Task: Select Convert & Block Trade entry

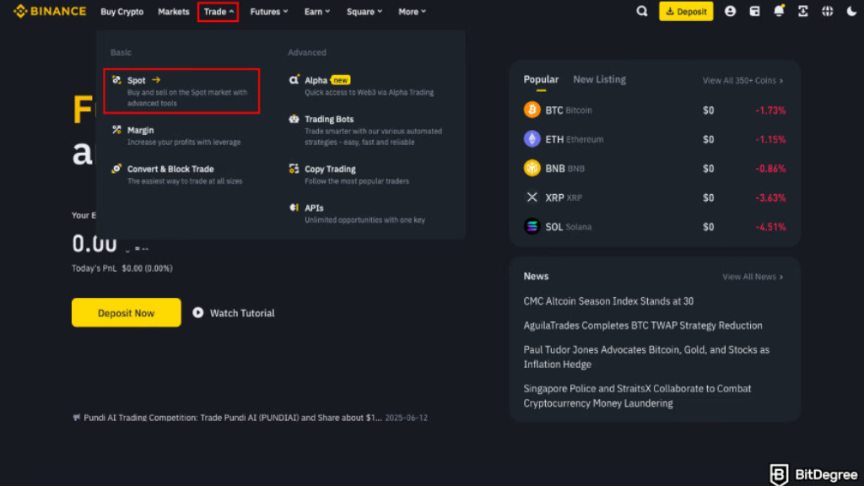Action: [x=177, y=175]
